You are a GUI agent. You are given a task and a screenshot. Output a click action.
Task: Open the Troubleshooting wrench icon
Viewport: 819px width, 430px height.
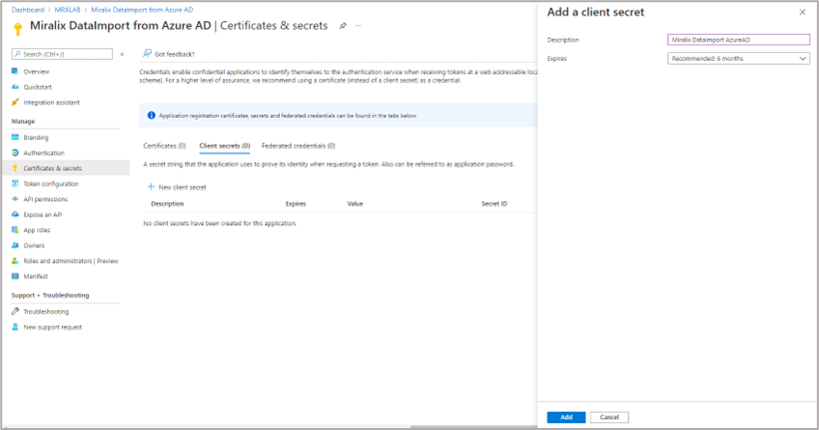click(15, 311)
